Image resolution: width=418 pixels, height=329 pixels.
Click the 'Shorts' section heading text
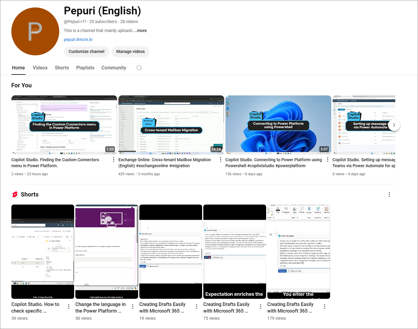tap(30, 194)
